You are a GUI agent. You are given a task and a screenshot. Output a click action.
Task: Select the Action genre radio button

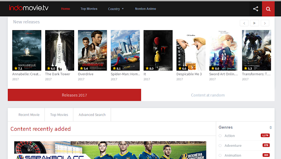point(220,136)
